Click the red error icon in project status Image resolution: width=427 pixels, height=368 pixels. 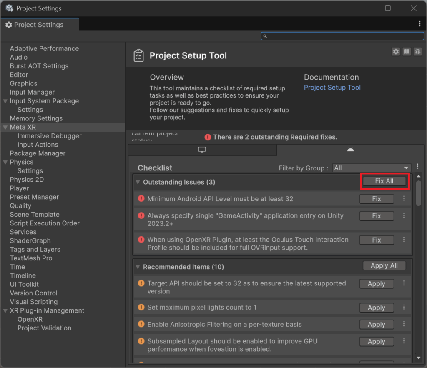click(208, 137)
